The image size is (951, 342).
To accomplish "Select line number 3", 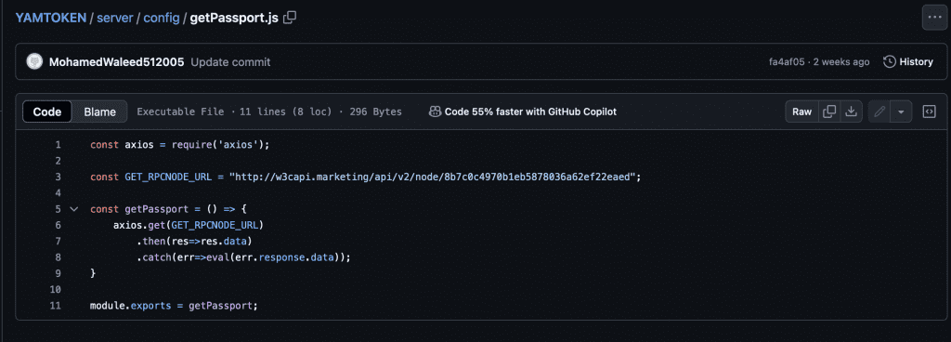I will click(x=59, y=178).
